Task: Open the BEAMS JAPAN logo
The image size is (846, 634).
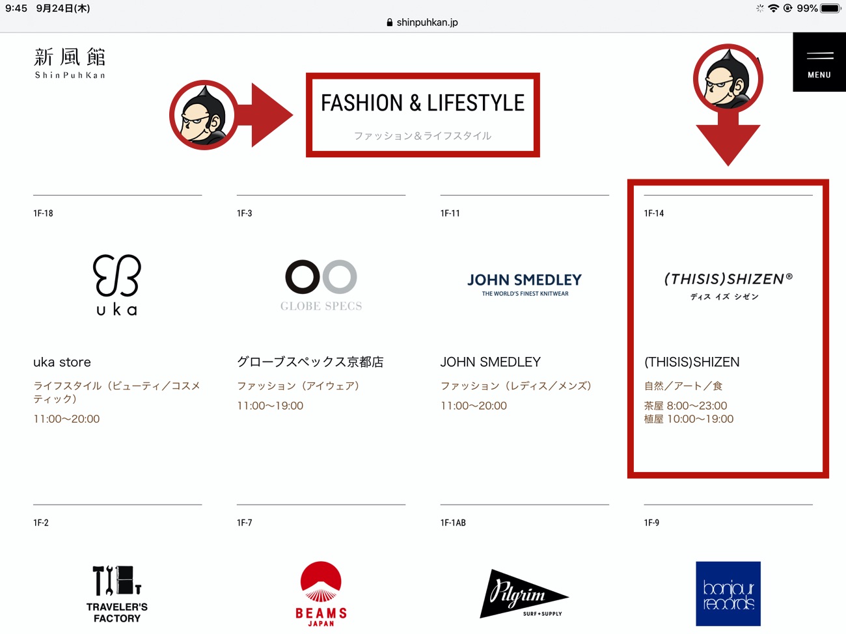Action: 321,594
